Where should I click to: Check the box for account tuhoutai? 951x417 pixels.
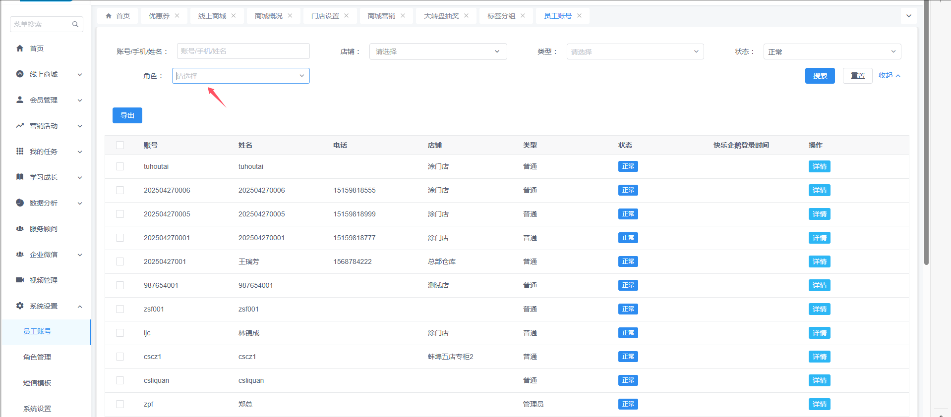[120, 166]
